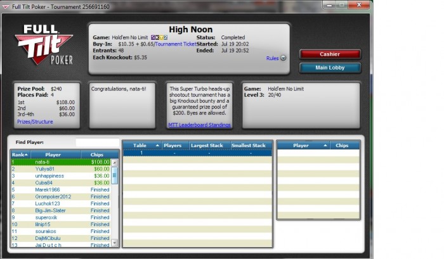This screenshot has height=259, width=444.
Task: Click the 'T' tournament game icon
Action: pos(161,37)
